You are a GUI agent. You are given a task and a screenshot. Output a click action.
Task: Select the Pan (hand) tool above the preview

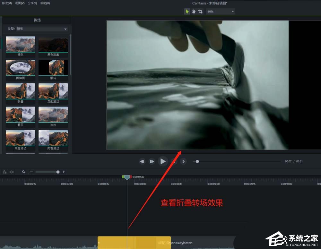pyautogui.click(x=194, y=11)
